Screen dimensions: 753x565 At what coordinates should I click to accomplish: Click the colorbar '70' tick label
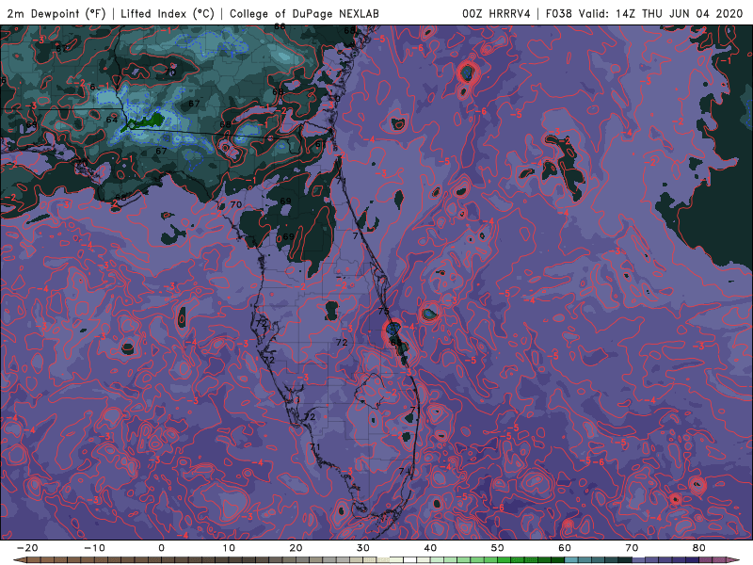coord(632,548)
